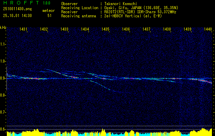Viewport: 215px width, 136px height.
Task: Click the Receiving Location label
Action: [80, 8]
